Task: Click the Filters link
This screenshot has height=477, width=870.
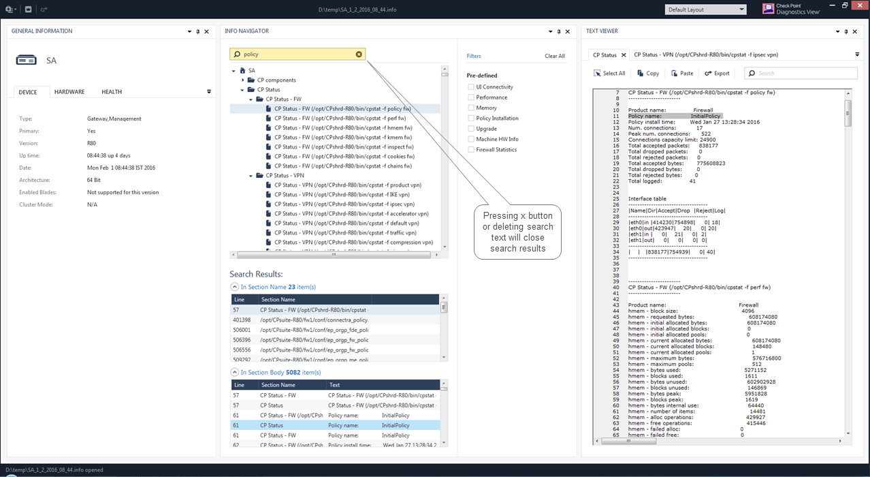Action: (474, 57)
